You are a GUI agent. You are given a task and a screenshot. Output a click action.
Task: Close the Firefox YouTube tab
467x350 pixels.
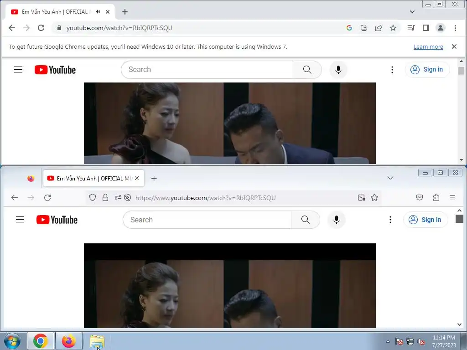137,178
